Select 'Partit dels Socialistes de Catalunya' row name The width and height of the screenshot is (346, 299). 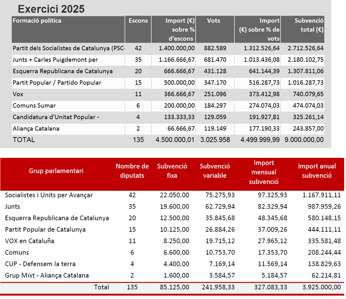[x=69, y=48]
